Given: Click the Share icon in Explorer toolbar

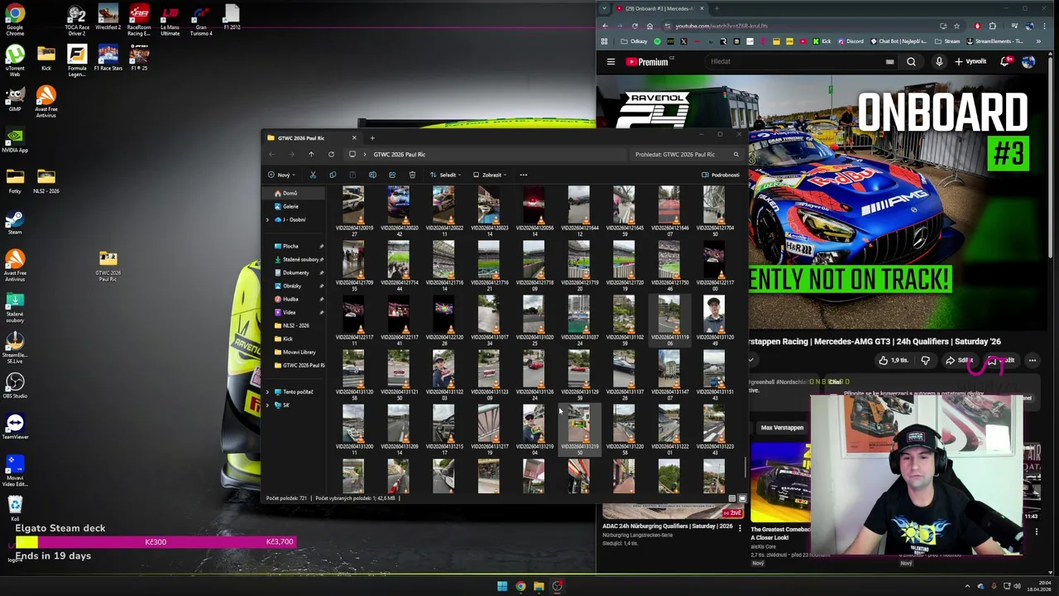Looking at the screenshot, I should [x=392, y=175].
